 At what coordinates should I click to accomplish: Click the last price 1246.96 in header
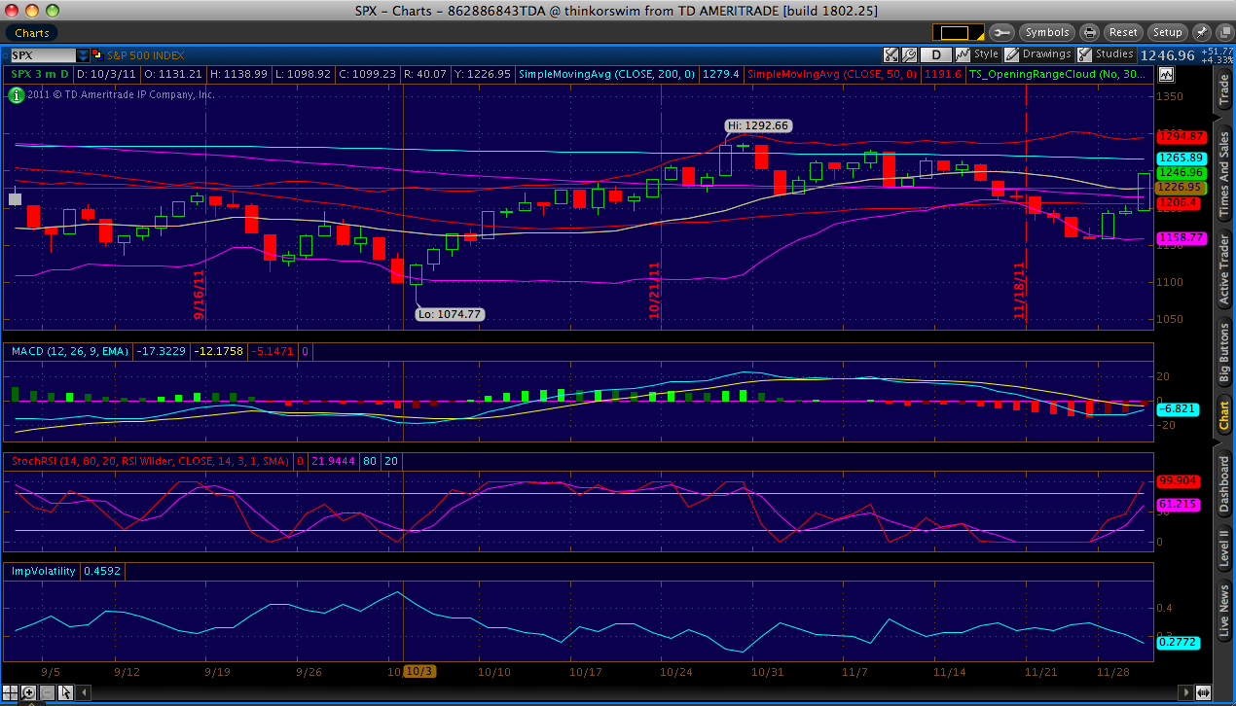(1166, 55)
